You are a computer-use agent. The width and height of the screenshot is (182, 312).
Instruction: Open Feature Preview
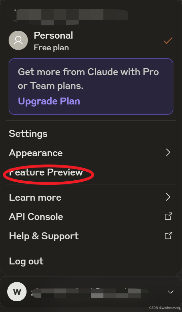click(46, 172)
